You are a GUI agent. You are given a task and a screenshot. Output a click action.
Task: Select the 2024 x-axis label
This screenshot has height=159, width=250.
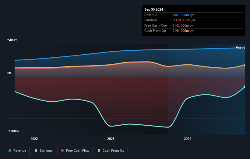[188, 139]
